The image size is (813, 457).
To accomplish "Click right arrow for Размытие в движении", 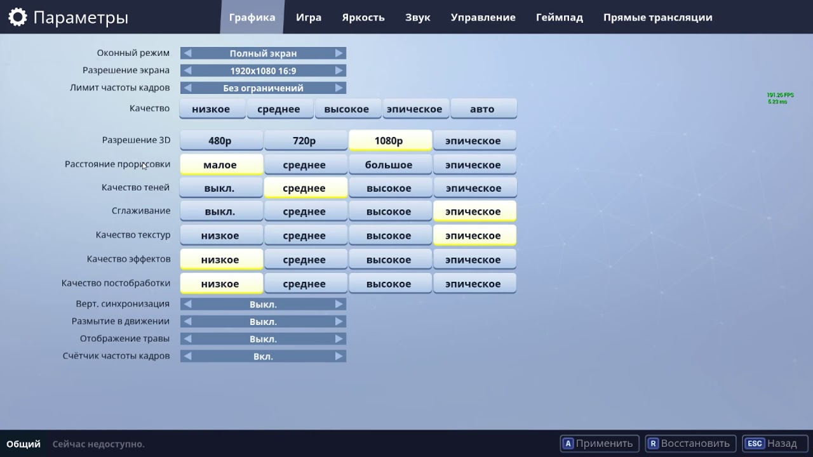I will pos(339,321).
